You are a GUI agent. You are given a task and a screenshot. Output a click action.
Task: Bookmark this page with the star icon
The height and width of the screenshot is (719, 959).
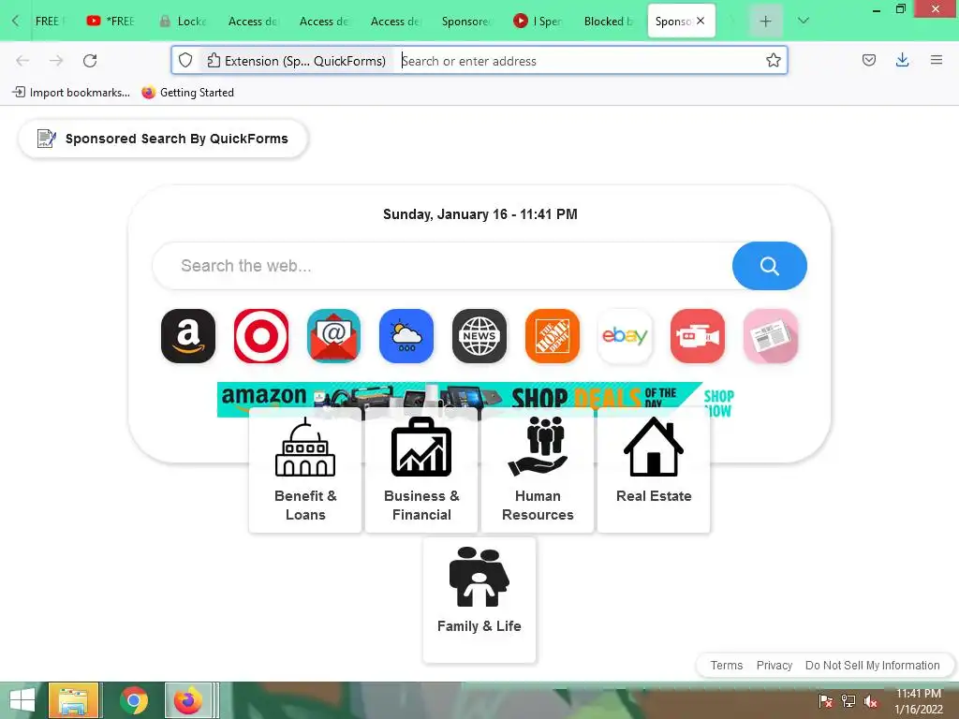[773, 61]
